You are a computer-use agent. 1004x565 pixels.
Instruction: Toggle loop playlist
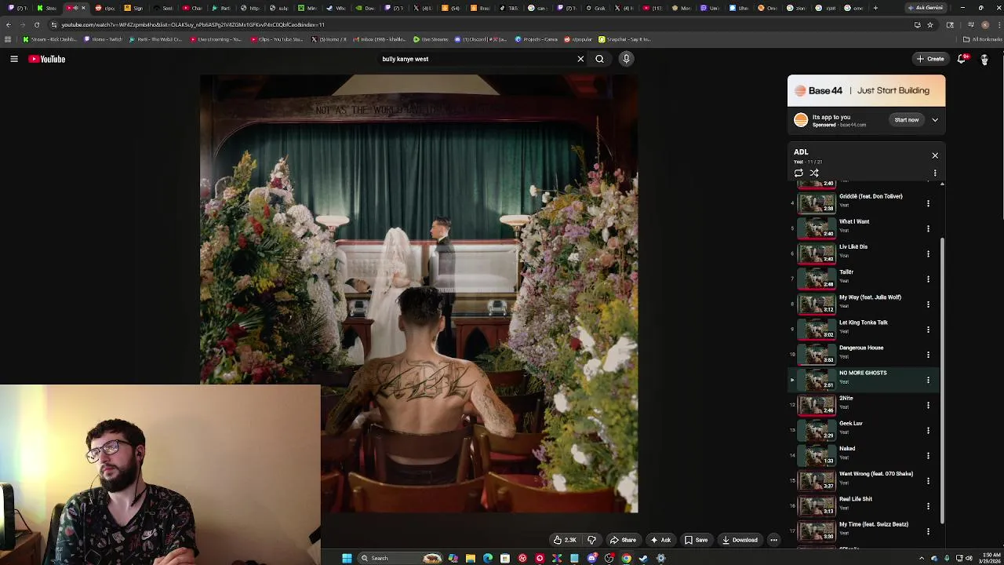(798, 173)
